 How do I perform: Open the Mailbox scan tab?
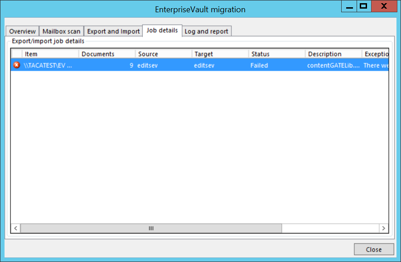point(61,31)
